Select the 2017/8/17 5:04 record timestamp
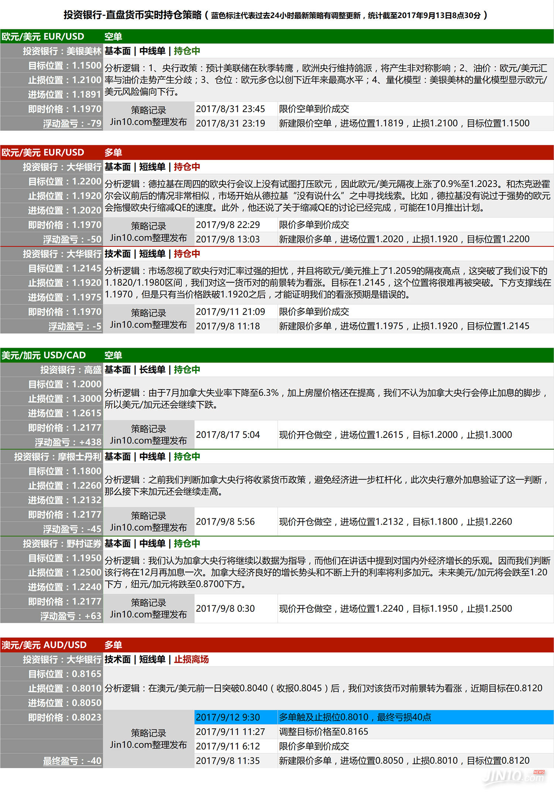This screenshot has height=797, width=554. tap(228, 435)
